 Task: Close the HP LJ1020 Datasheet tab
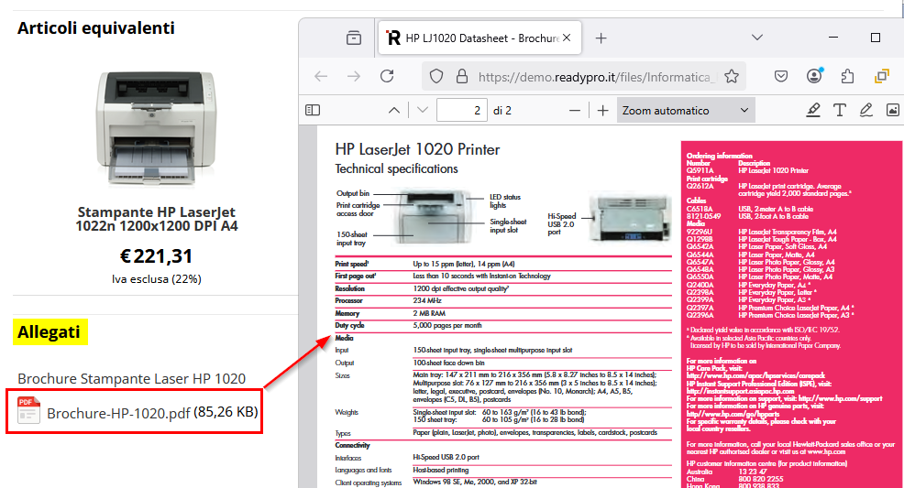[x=567, y=38]
